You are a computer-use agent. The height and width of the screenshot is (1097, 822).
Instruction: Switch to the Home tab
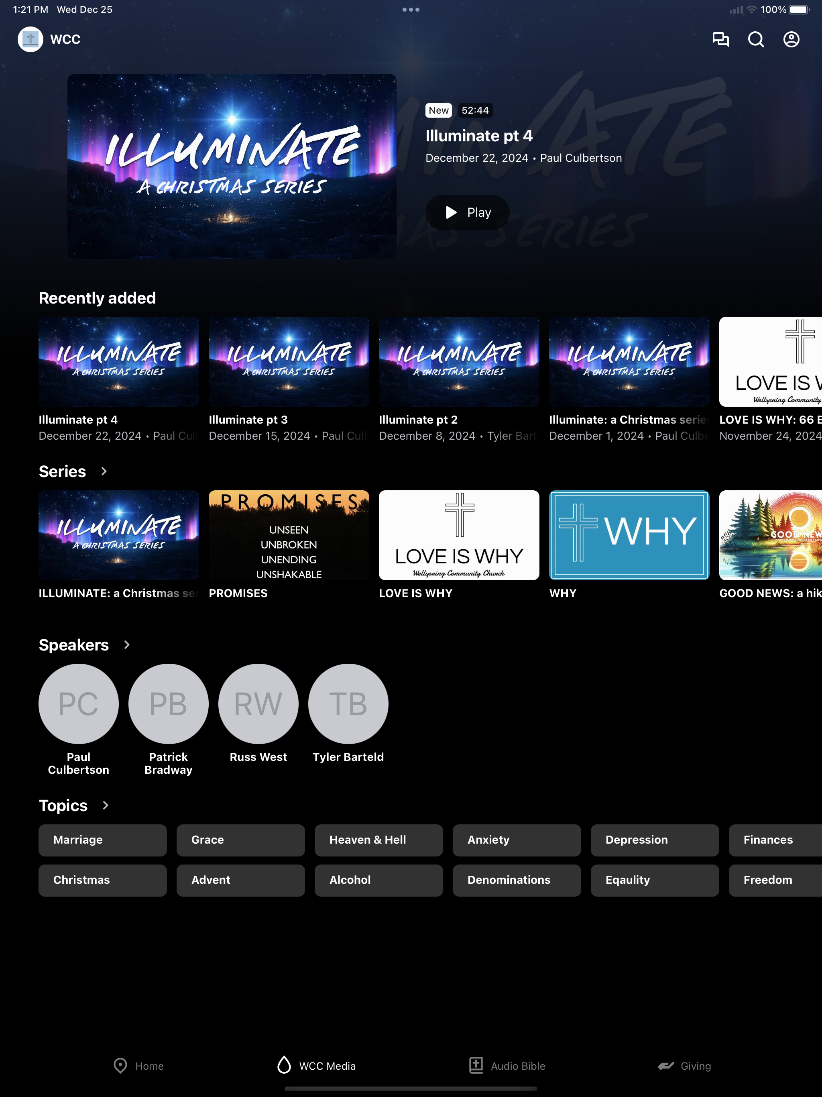[138, 1066]
